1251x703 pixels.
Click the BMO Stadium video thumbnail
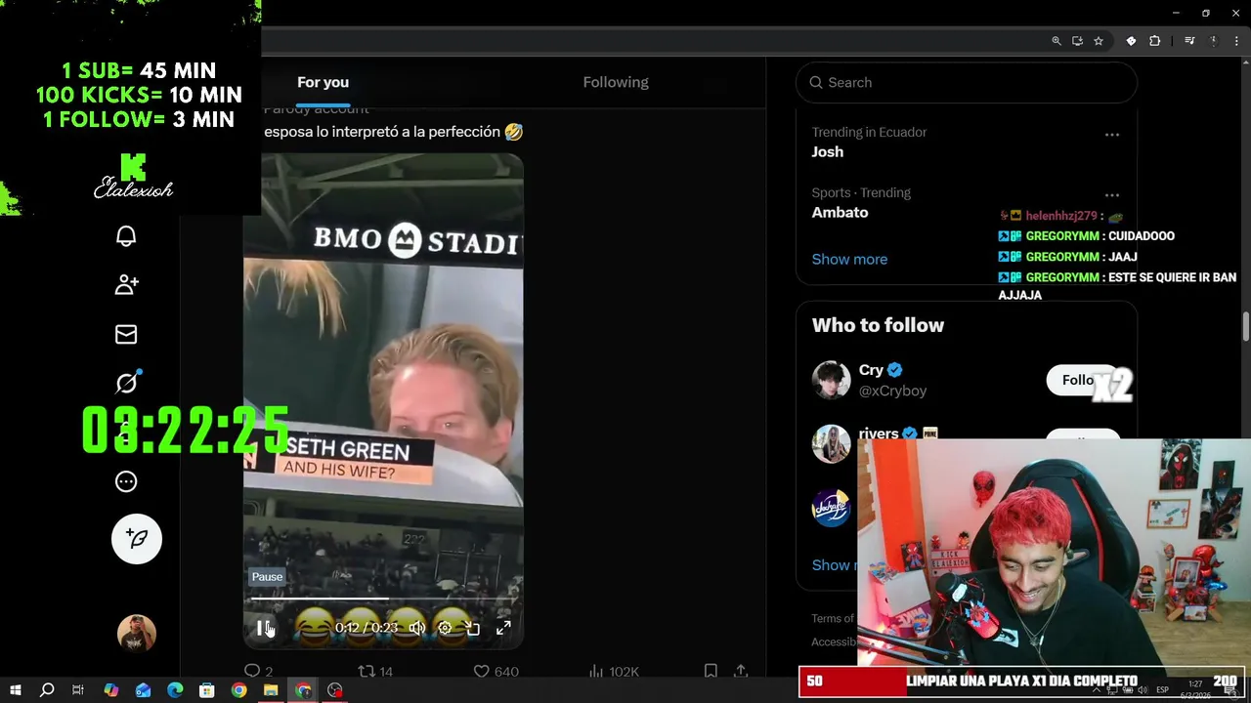(383, 400)
